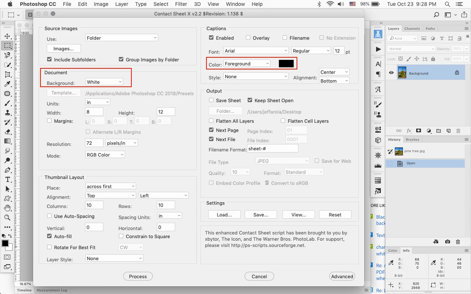This screenshot has height=294, width=471.
Task: Check the Save Sheet option
Action: pos(211,100)
